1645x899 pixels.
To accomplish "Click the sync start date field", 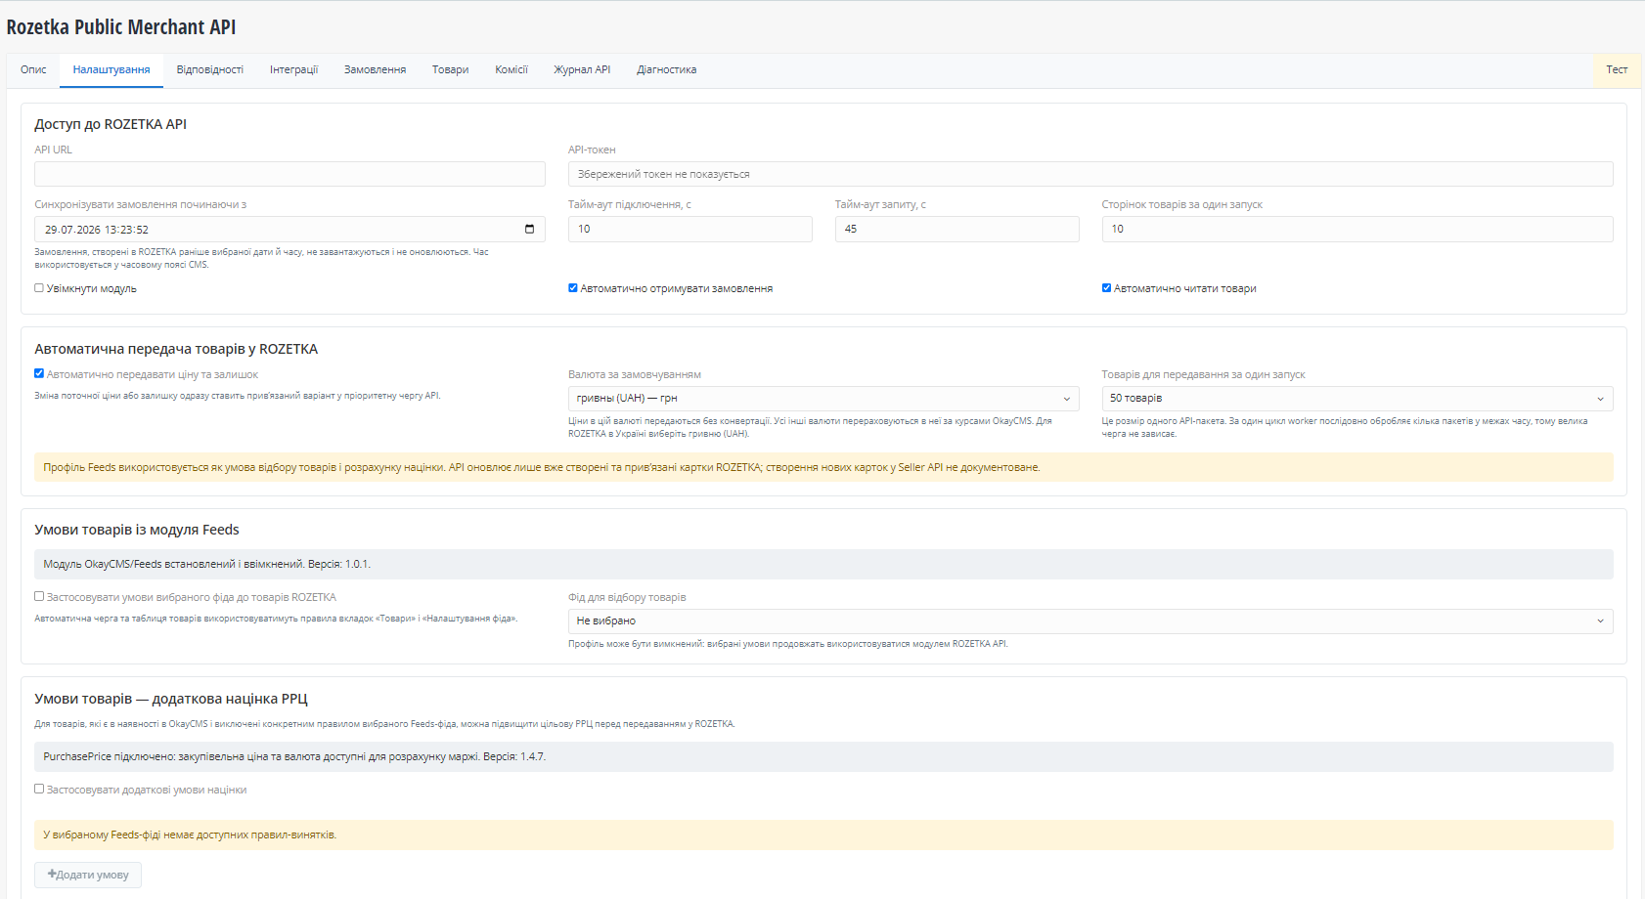I will [x=289, y=229].
